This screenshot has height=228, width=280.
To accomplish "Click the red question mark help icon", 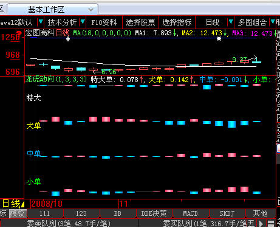I will [x=19, y=34].
